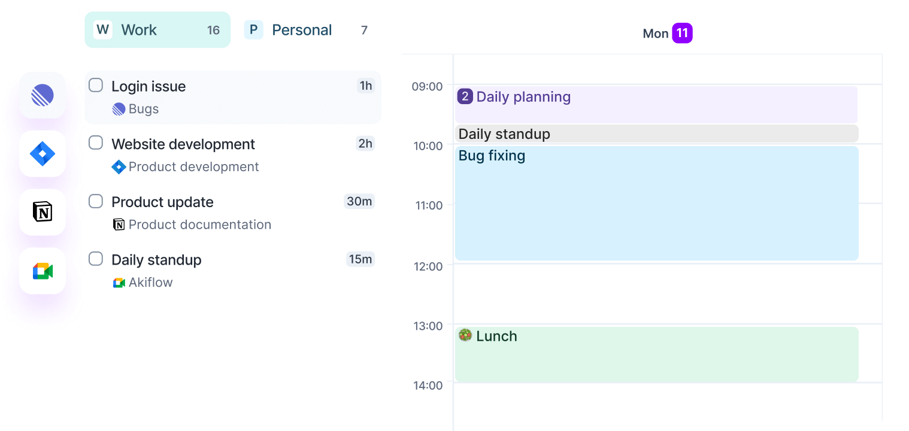Viewport: 909px width, 431px height.
Task: Click the Mon 11 date header
Action: tap(667, 34)
